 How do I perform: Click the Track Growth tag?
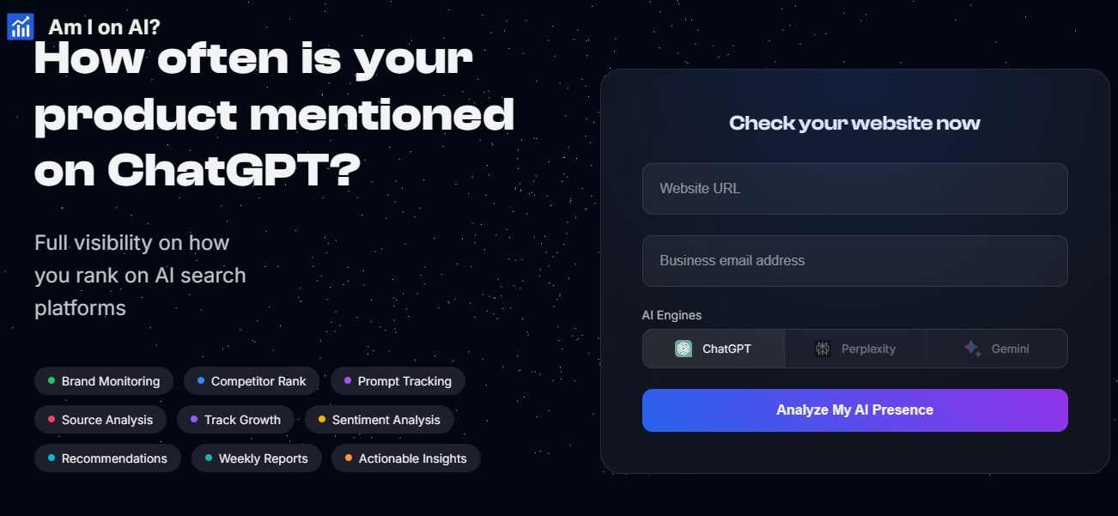click(235, 420)
